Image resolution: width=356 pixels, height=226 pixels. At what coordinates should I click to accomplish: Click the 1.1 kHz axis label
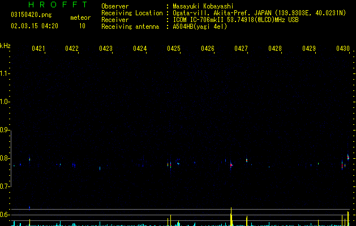pyautogui.click(x=5, y=73)
